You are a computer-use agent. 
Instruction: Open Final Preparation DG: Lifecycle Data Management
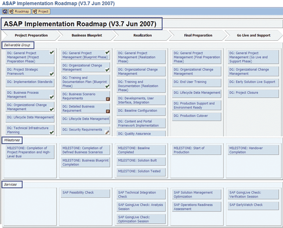click(x=197, y=94)
